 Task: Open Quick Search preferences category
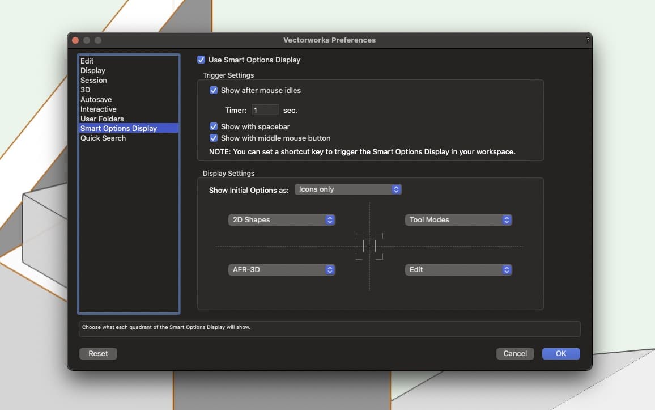click(129, 138)
